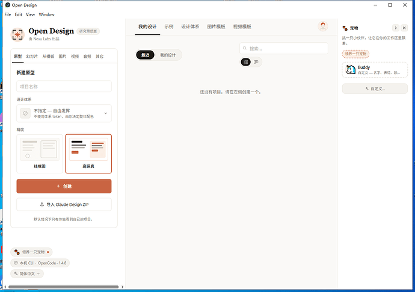This screenshot has width=415, height=292.
Task: Switch to list view layout
Action: (x=256, y=62)
